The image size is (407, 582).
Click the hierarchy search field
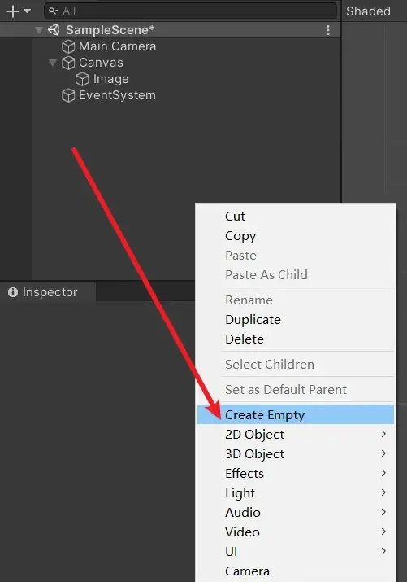(x=191, y=11)
